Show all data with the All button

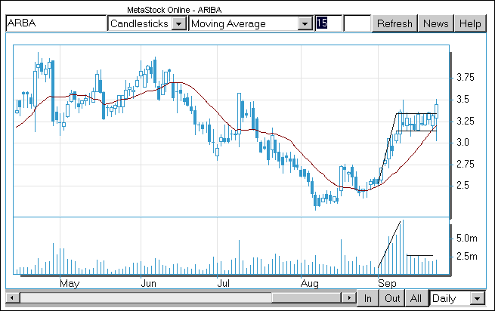pos(416,298)
